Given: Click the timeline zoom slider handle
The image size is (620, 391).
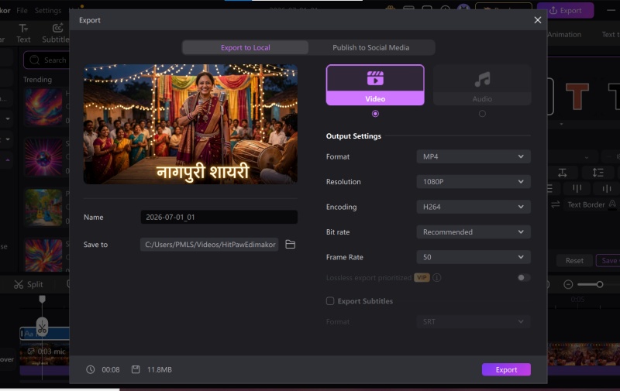Looking at the screenshot, I should (600, 284).
